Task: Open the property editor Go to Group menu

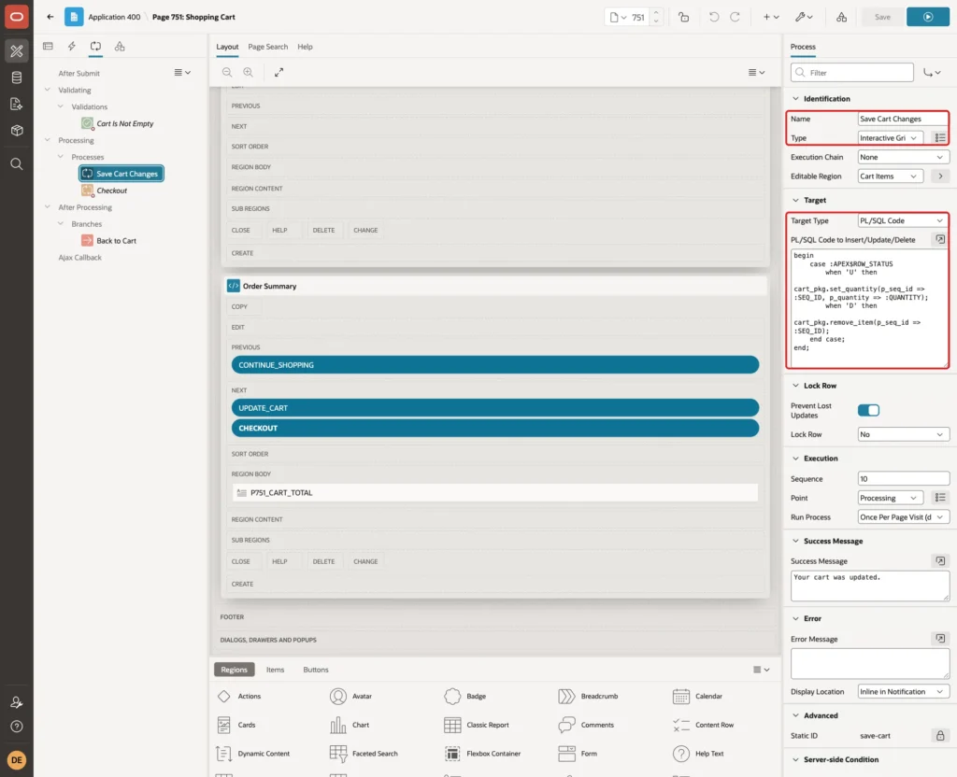Action: [x=932, y=73]
